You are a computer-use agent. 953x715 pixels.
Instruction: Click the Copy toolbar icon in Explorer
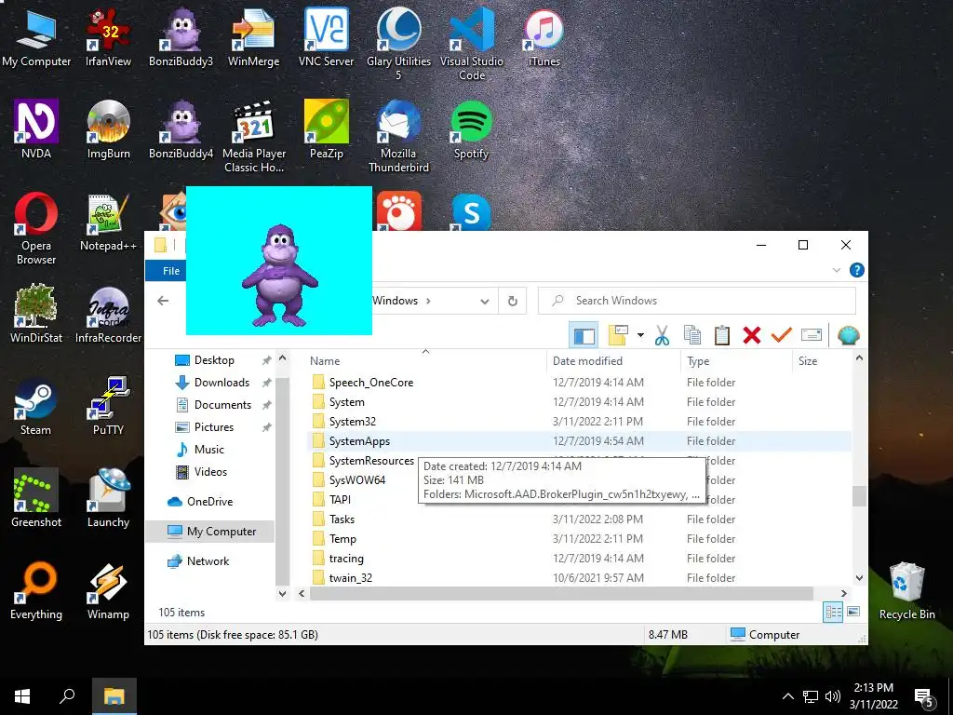pos(691,335)
